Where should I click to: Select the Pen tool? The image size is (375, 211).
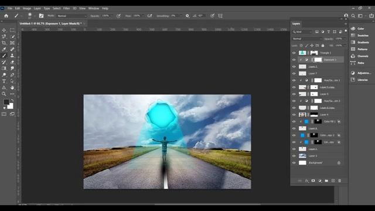(12, 75)
